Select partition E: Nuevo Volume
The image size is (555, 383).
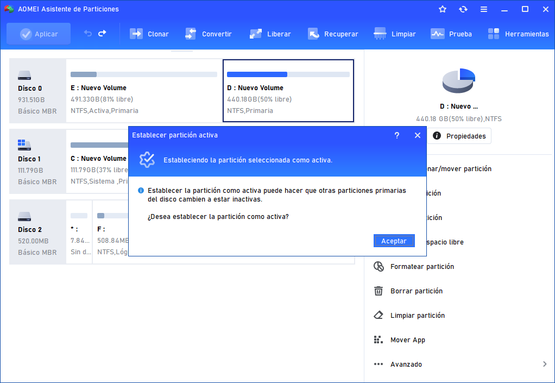click(144, 91)
